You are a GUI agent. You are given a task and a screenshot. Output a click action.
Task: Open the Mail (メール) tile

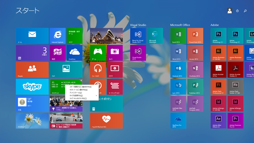tap(32, 36)
